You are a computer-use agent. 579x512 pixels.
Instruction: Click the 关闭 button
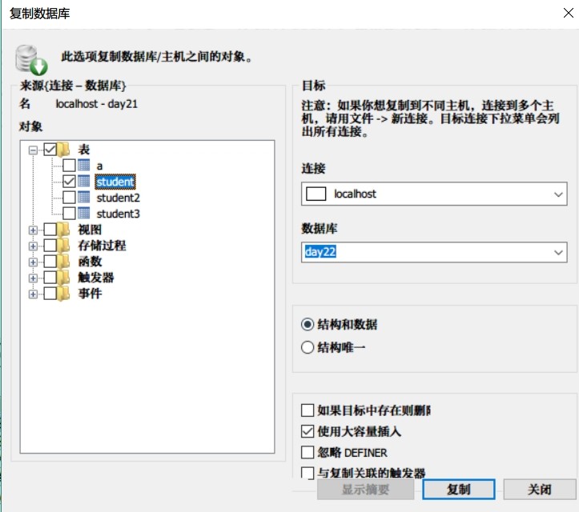coord(540,490)
